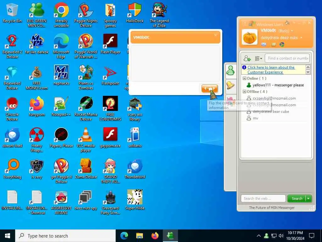This screenshot has width=322, height=242.
Task: Click the 'Find a contact or number' field
Action: (287, 58)
